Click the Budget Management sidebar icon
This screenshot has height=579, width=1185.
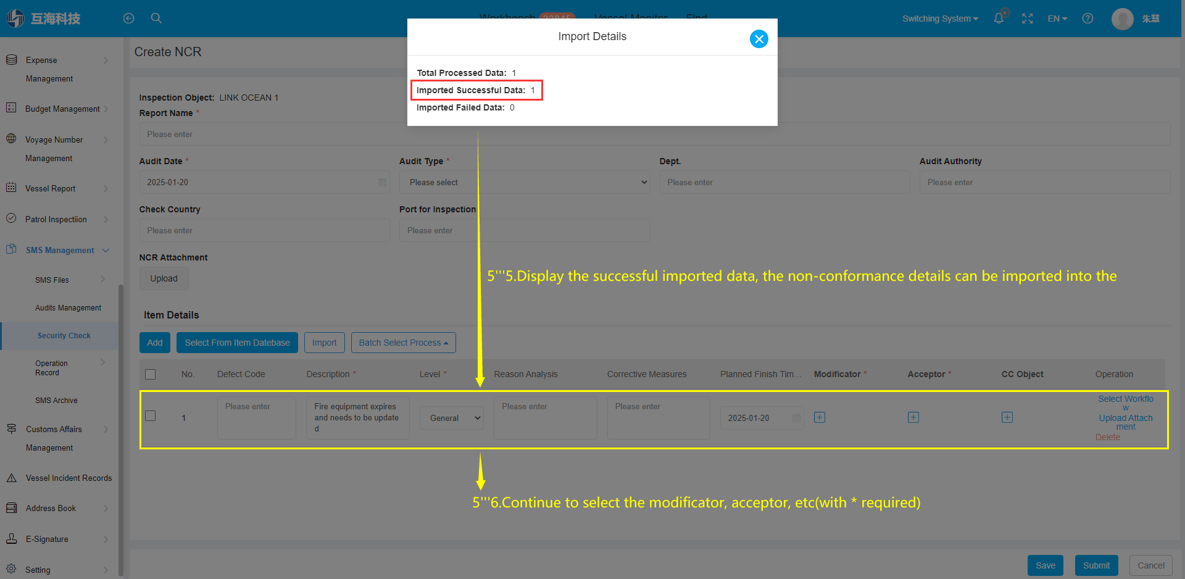coord(11,108)
